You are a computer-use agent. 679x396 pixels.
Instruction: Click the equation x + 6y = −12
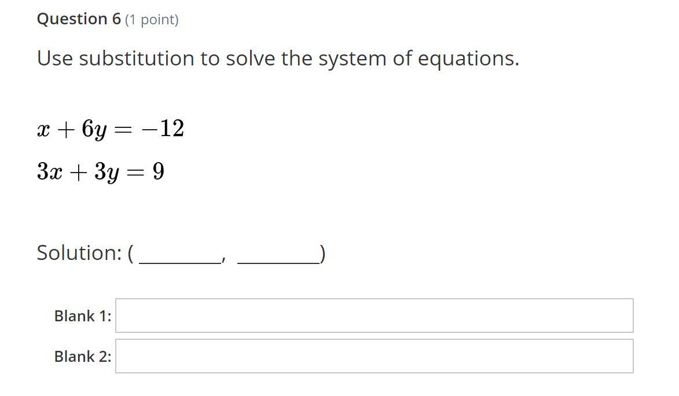point(111,129)
